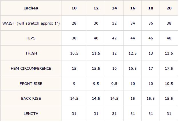Click the FRONT RISE row label
The height and width of the screenshot is (122, 179).
(31, 84)
